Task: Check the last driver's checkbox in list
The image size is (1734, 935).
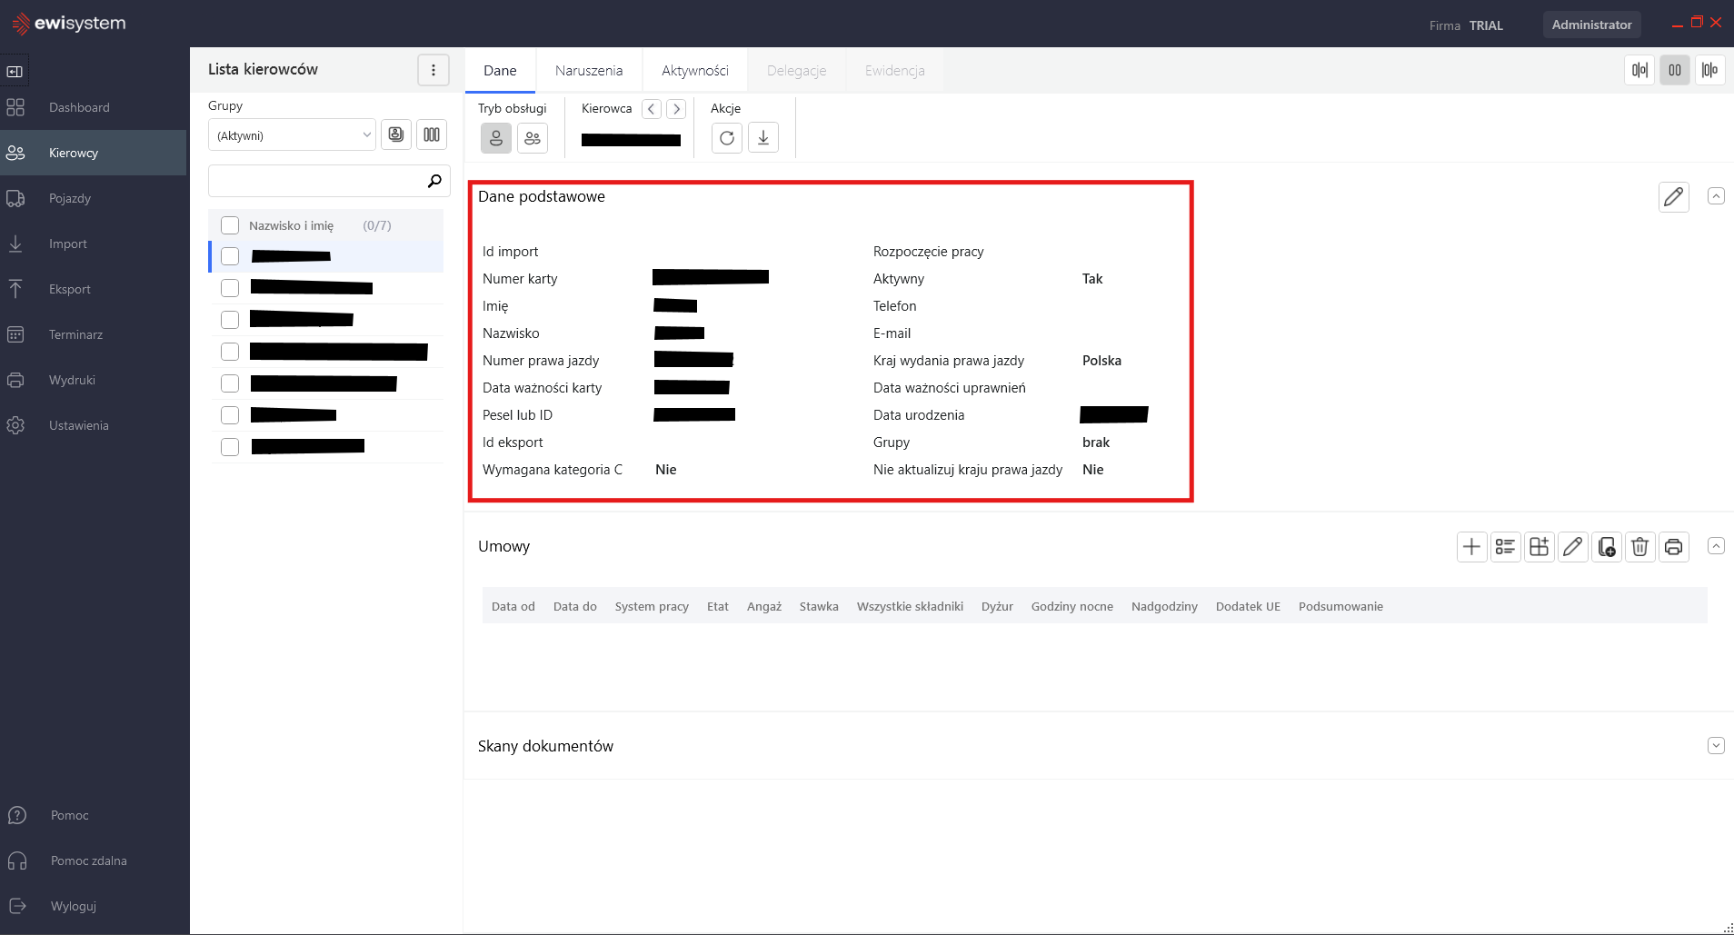Action: 230,447
